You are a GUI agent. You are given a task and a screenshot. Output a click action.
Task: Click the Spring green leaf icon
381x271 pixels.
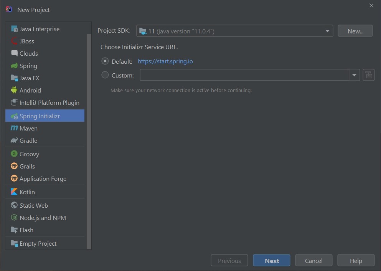(x=14, y=66)
